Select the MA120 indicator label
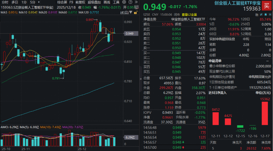Image resolution: width=273 pixels, height=151 pixels. coord(89,13)
